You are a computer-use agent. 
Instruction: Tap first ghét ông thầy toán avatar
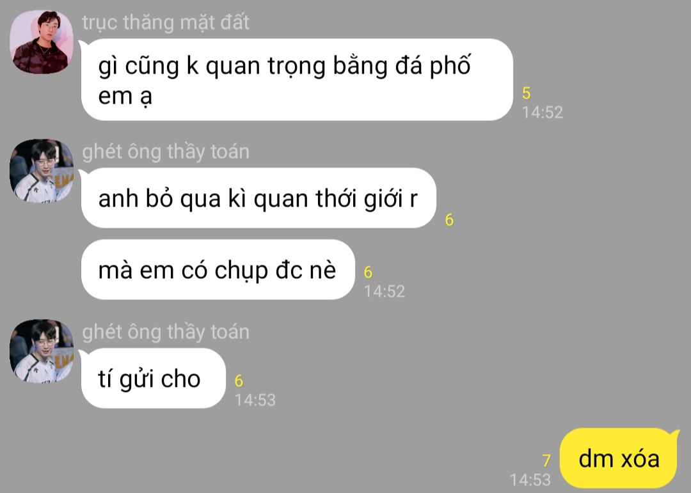(x=42, y=171)
